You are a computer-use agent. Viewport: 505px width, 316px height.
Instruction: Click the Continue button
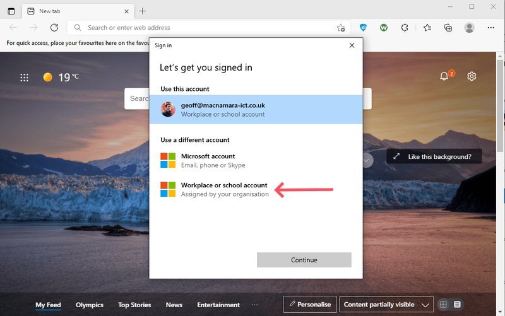click(304, 260)
